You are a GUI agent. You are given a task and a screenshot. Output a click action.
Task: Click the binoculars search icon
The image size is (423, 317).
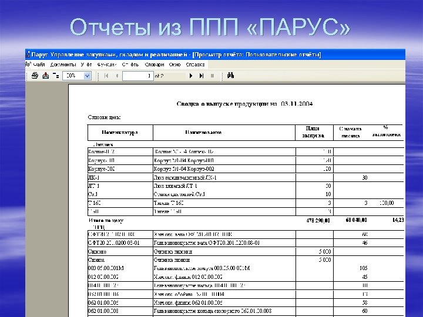pos(230,76)
